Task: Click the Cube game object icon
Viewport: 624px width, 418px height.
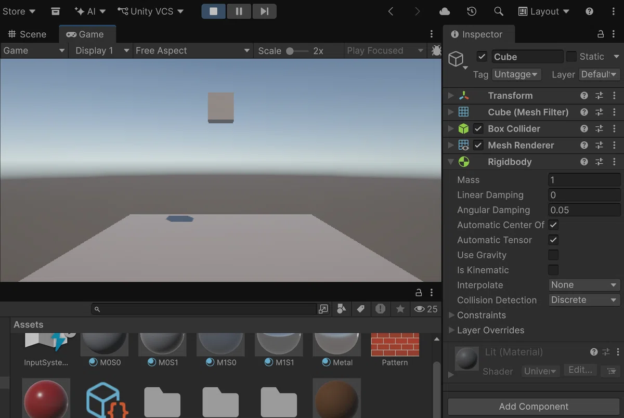Action: (x=456, y=59)
